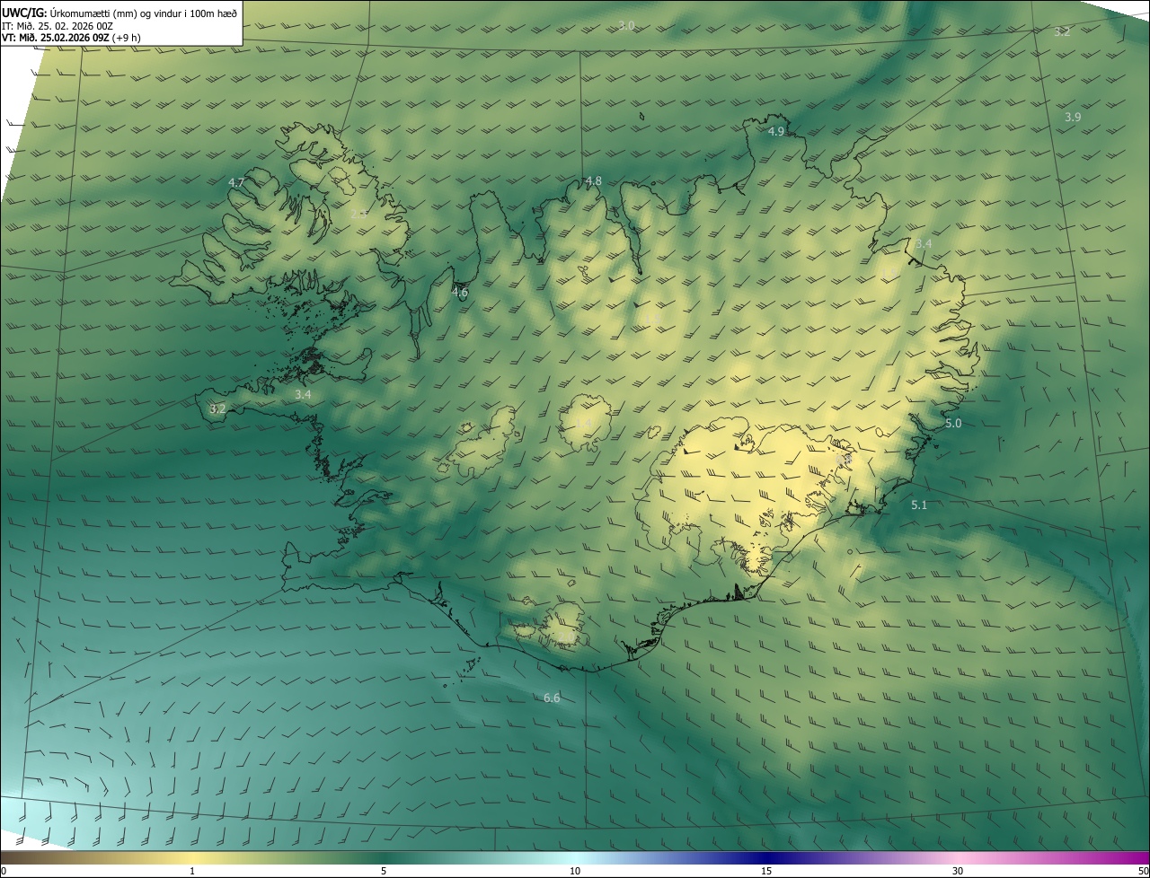Click the 6.6 value label on the map

point(552,698)
